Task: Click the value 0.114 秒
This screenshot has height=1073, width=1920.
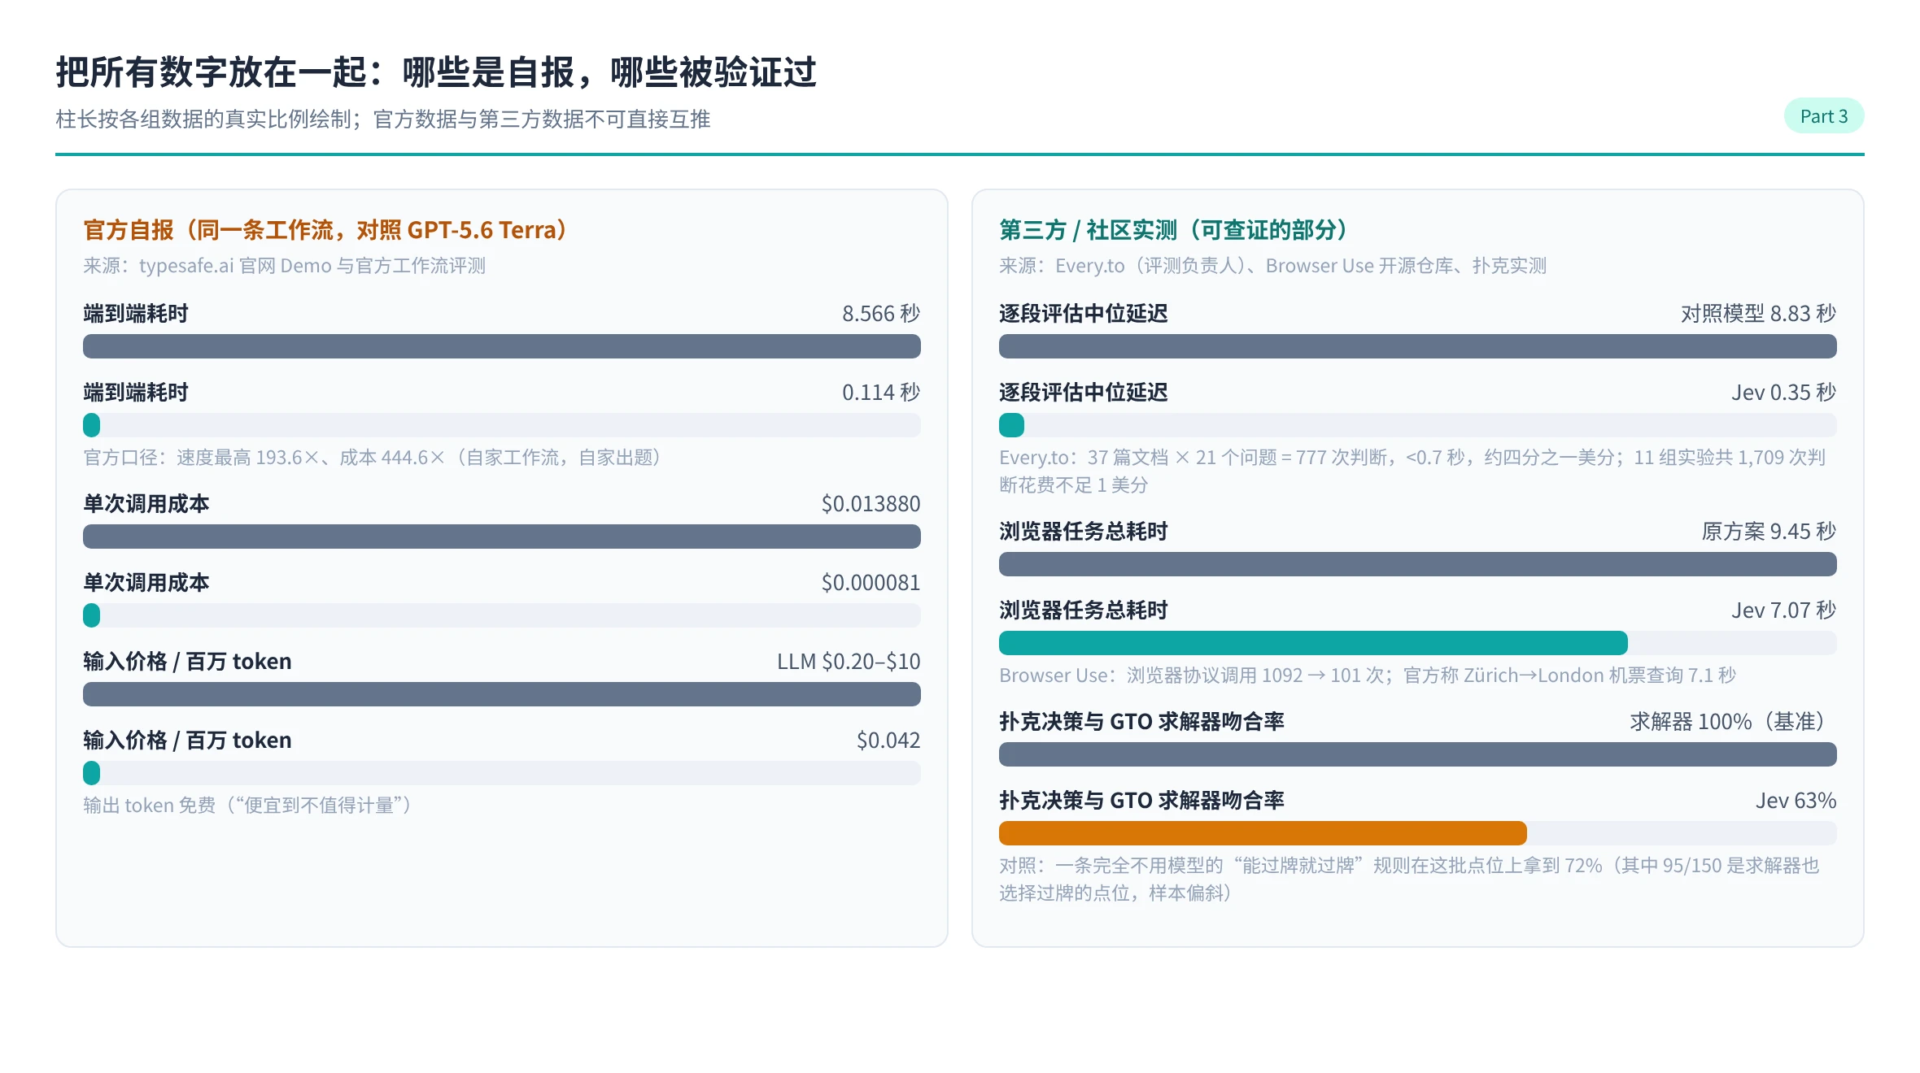Action: 881,393
